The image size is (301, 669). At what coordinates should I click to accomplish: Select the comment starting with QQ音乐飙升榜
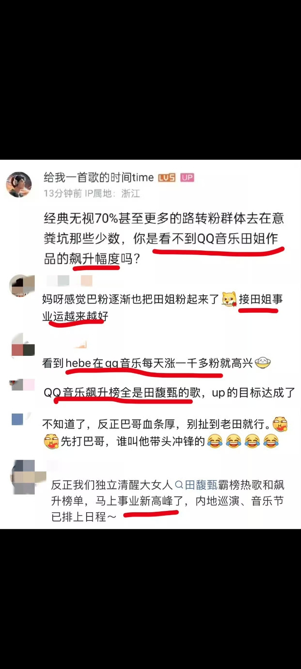point(169,393)
